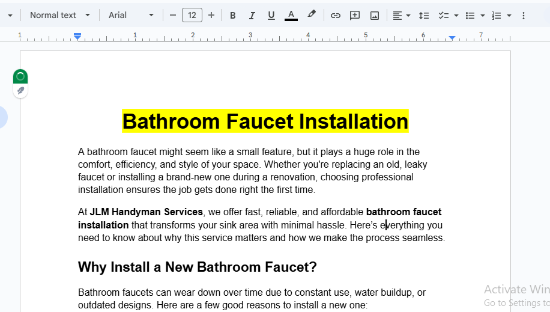550x312 pixels.
Task: Click the heading Why Install a New Bathroom Faucet?
Action: click(197, 267)
